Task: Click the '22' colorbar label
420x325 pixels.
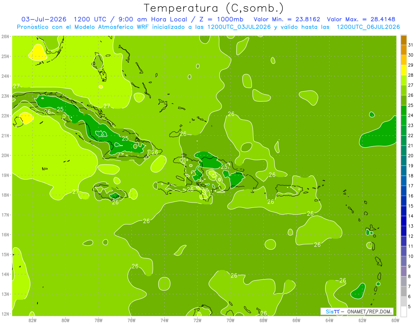Action: coord(411,136)
